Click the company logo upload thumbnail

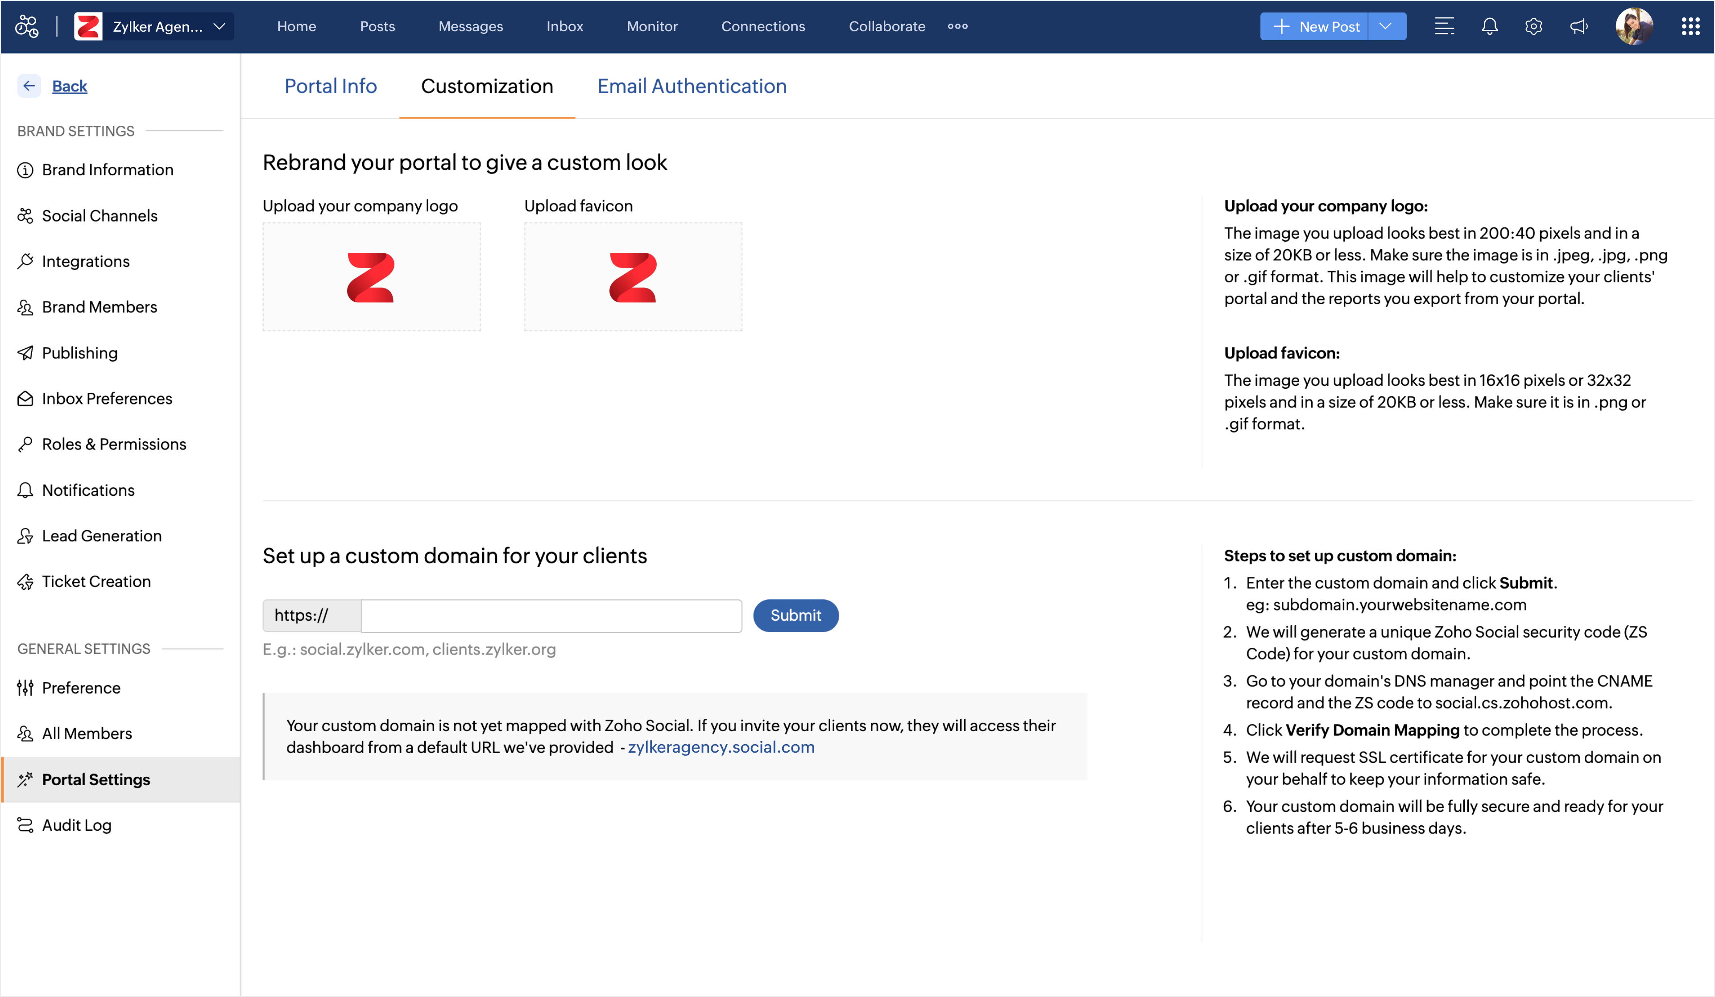tap(371, 277)
